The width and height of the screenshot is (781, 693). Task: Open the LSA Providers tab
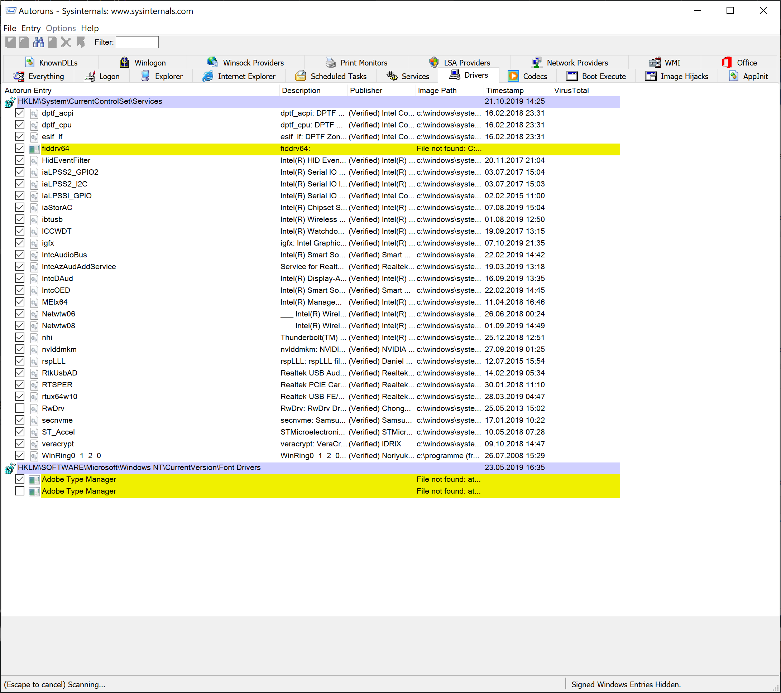point(460,63)
